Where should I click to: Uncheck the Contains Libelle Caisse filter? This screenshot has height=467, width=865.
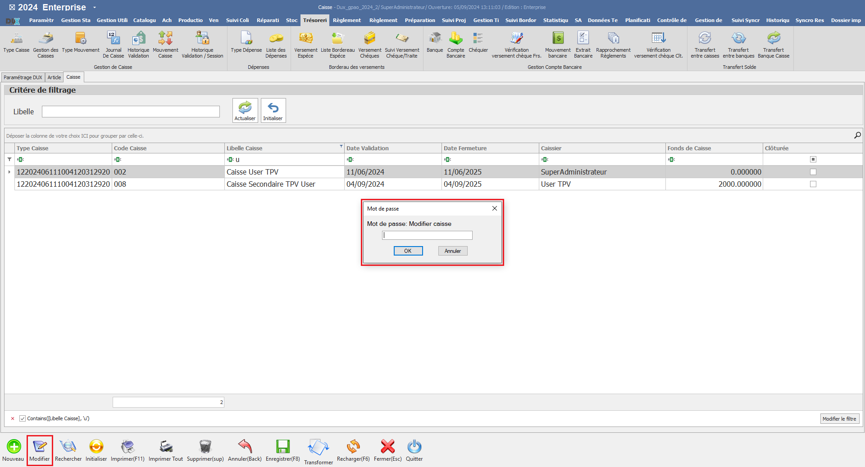(23, 418)
